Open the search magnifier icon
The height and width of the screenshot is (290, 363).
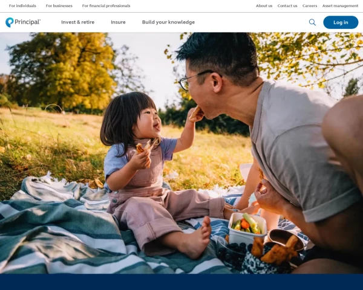pyautogui.click(x=312, y=22)
